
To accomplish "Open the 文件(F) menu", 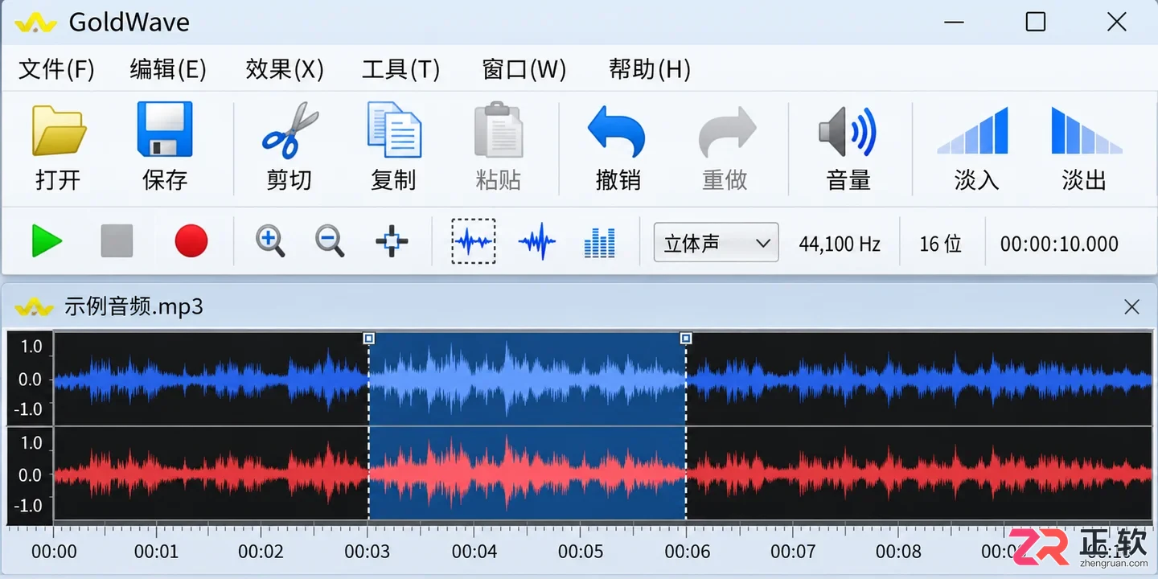I will [x=56, y=70].
